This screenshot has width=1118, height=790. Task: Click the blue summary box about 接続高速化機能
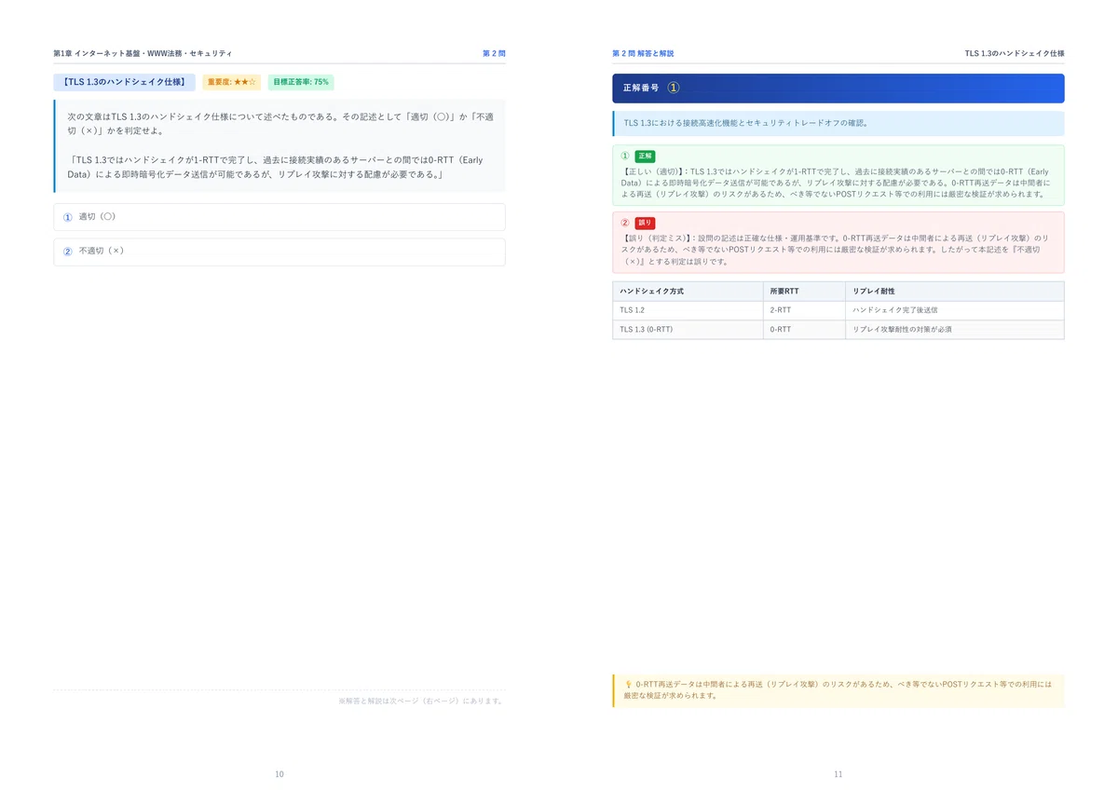click(x=838, y=123)
